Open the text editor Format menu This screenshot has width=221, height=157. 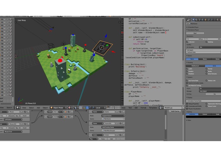pyautogui.click(x=143, y=107)
